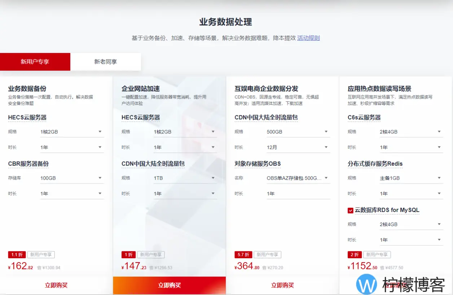Click the 对象存储服务OBS heading
Viewport: 453px width, 295px height.
click(258, 164)
